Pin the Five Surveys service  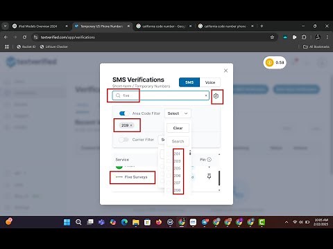tap(209, 176)
